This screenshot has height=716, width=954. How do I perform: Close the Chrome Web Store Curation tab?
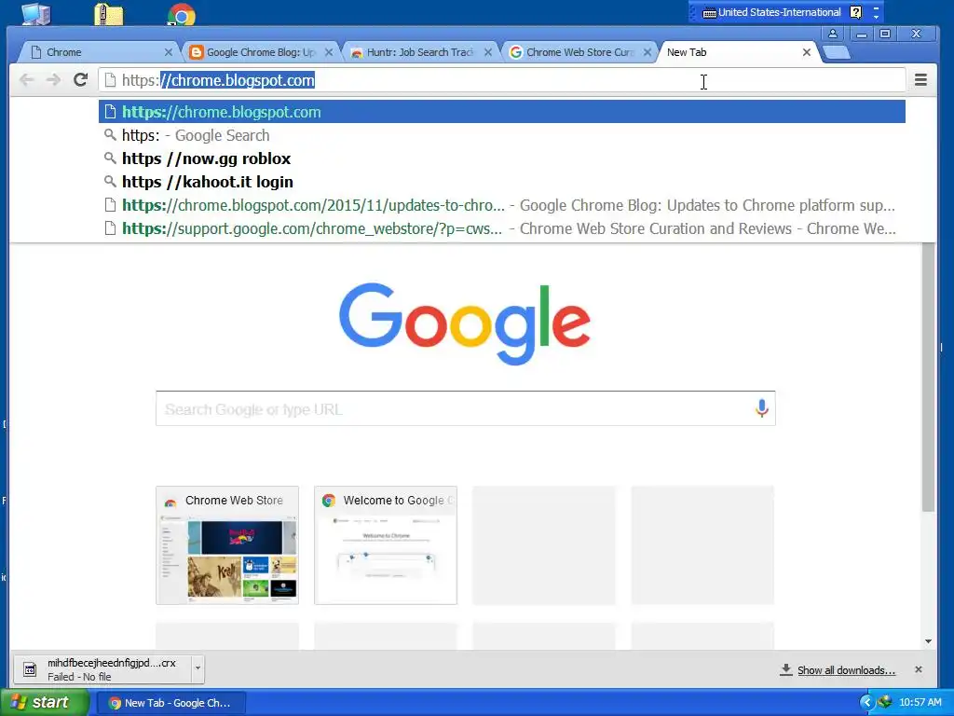pos(647,52)
